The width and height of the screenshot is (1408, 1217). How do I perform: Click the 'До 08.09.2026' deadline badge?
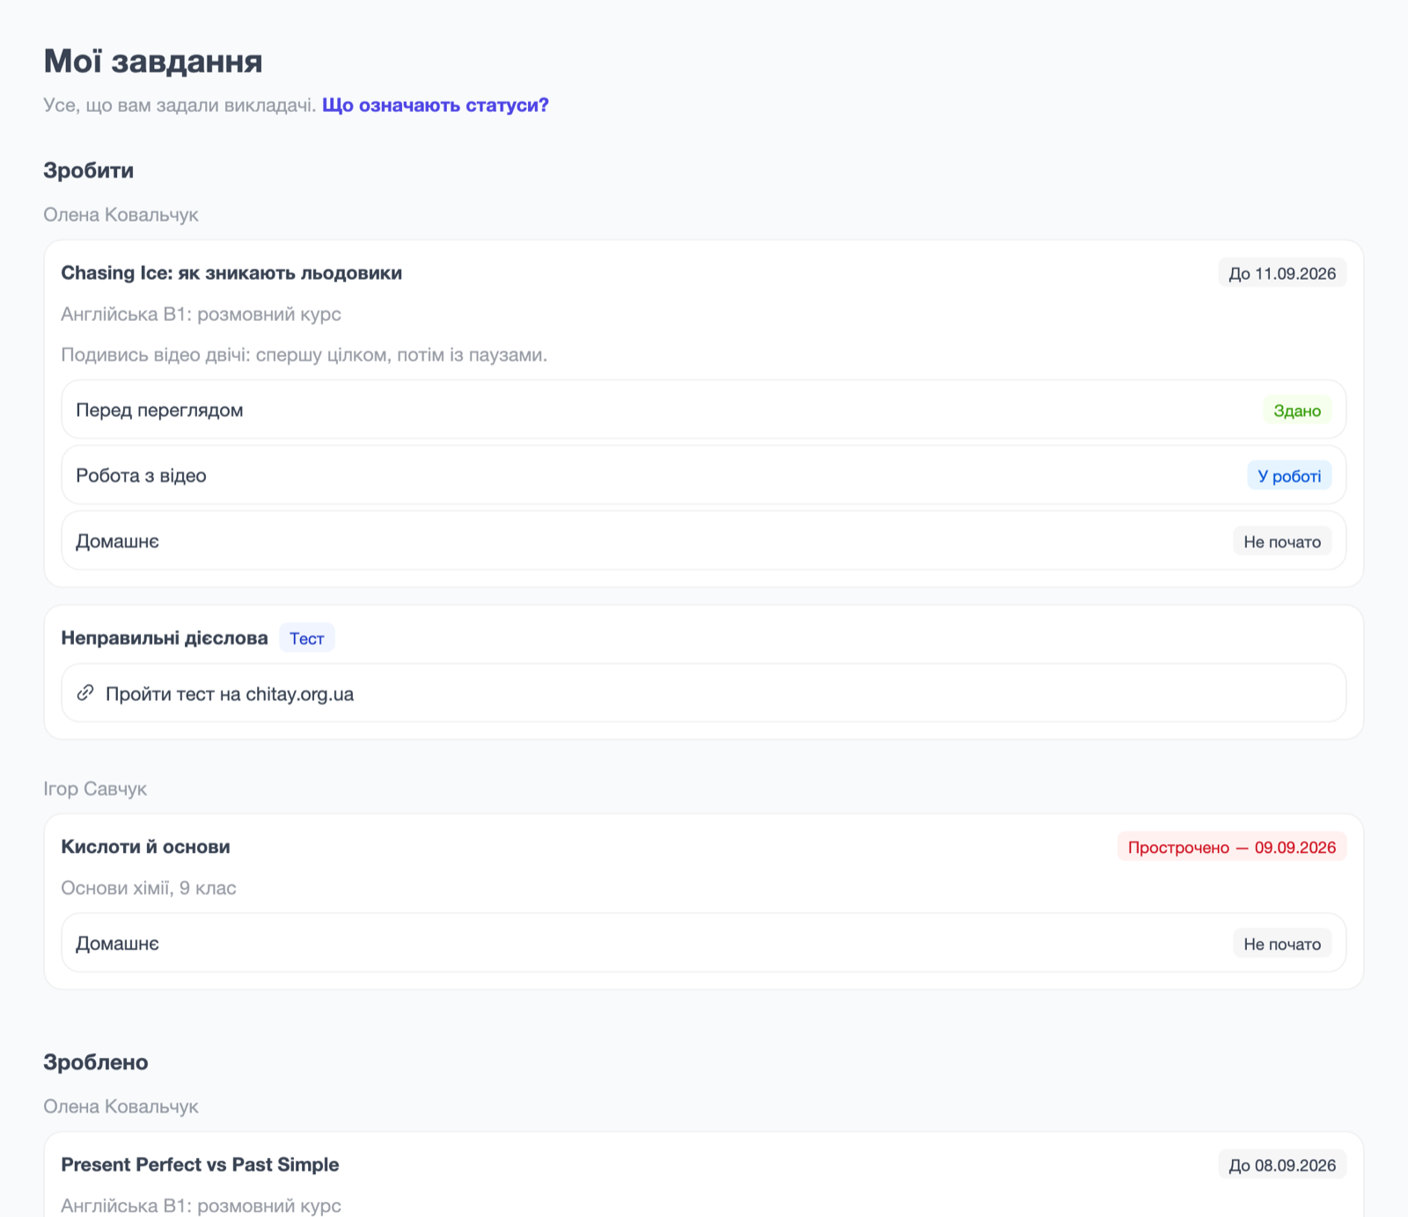point(1282,1165)
